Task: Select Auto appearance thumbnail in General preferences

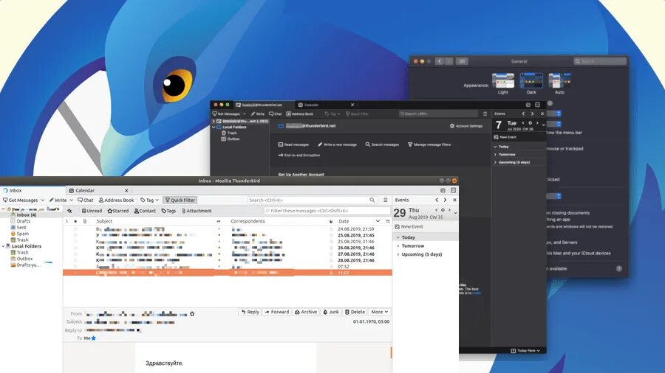Action: (x=560, y=80)
